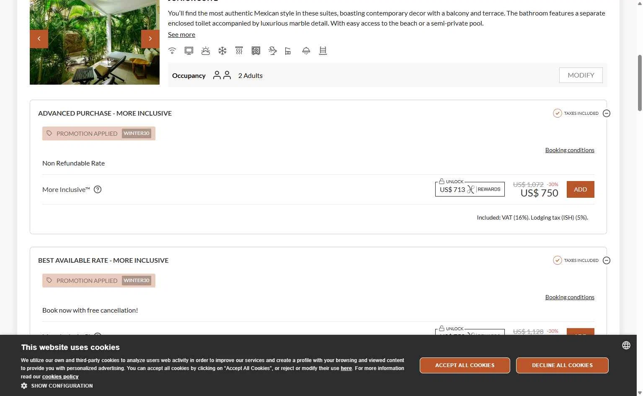Open Best Available Rate Booking conditions
This screenshot has width=643, height=396.
click(570, 297)
